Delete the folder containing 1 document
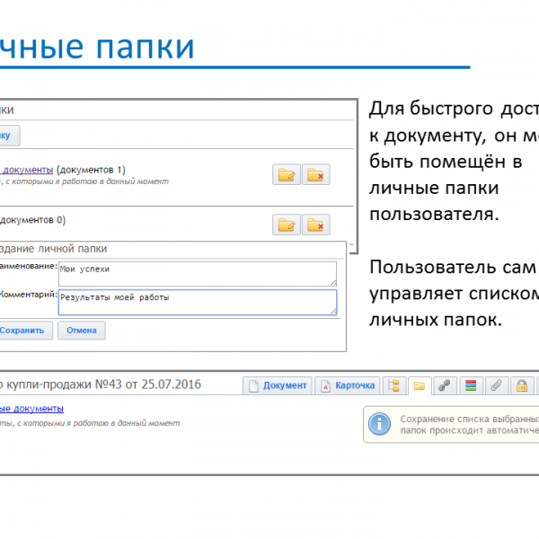The height and width of the screenshot is (539, 539). click(x=315, y=175)
